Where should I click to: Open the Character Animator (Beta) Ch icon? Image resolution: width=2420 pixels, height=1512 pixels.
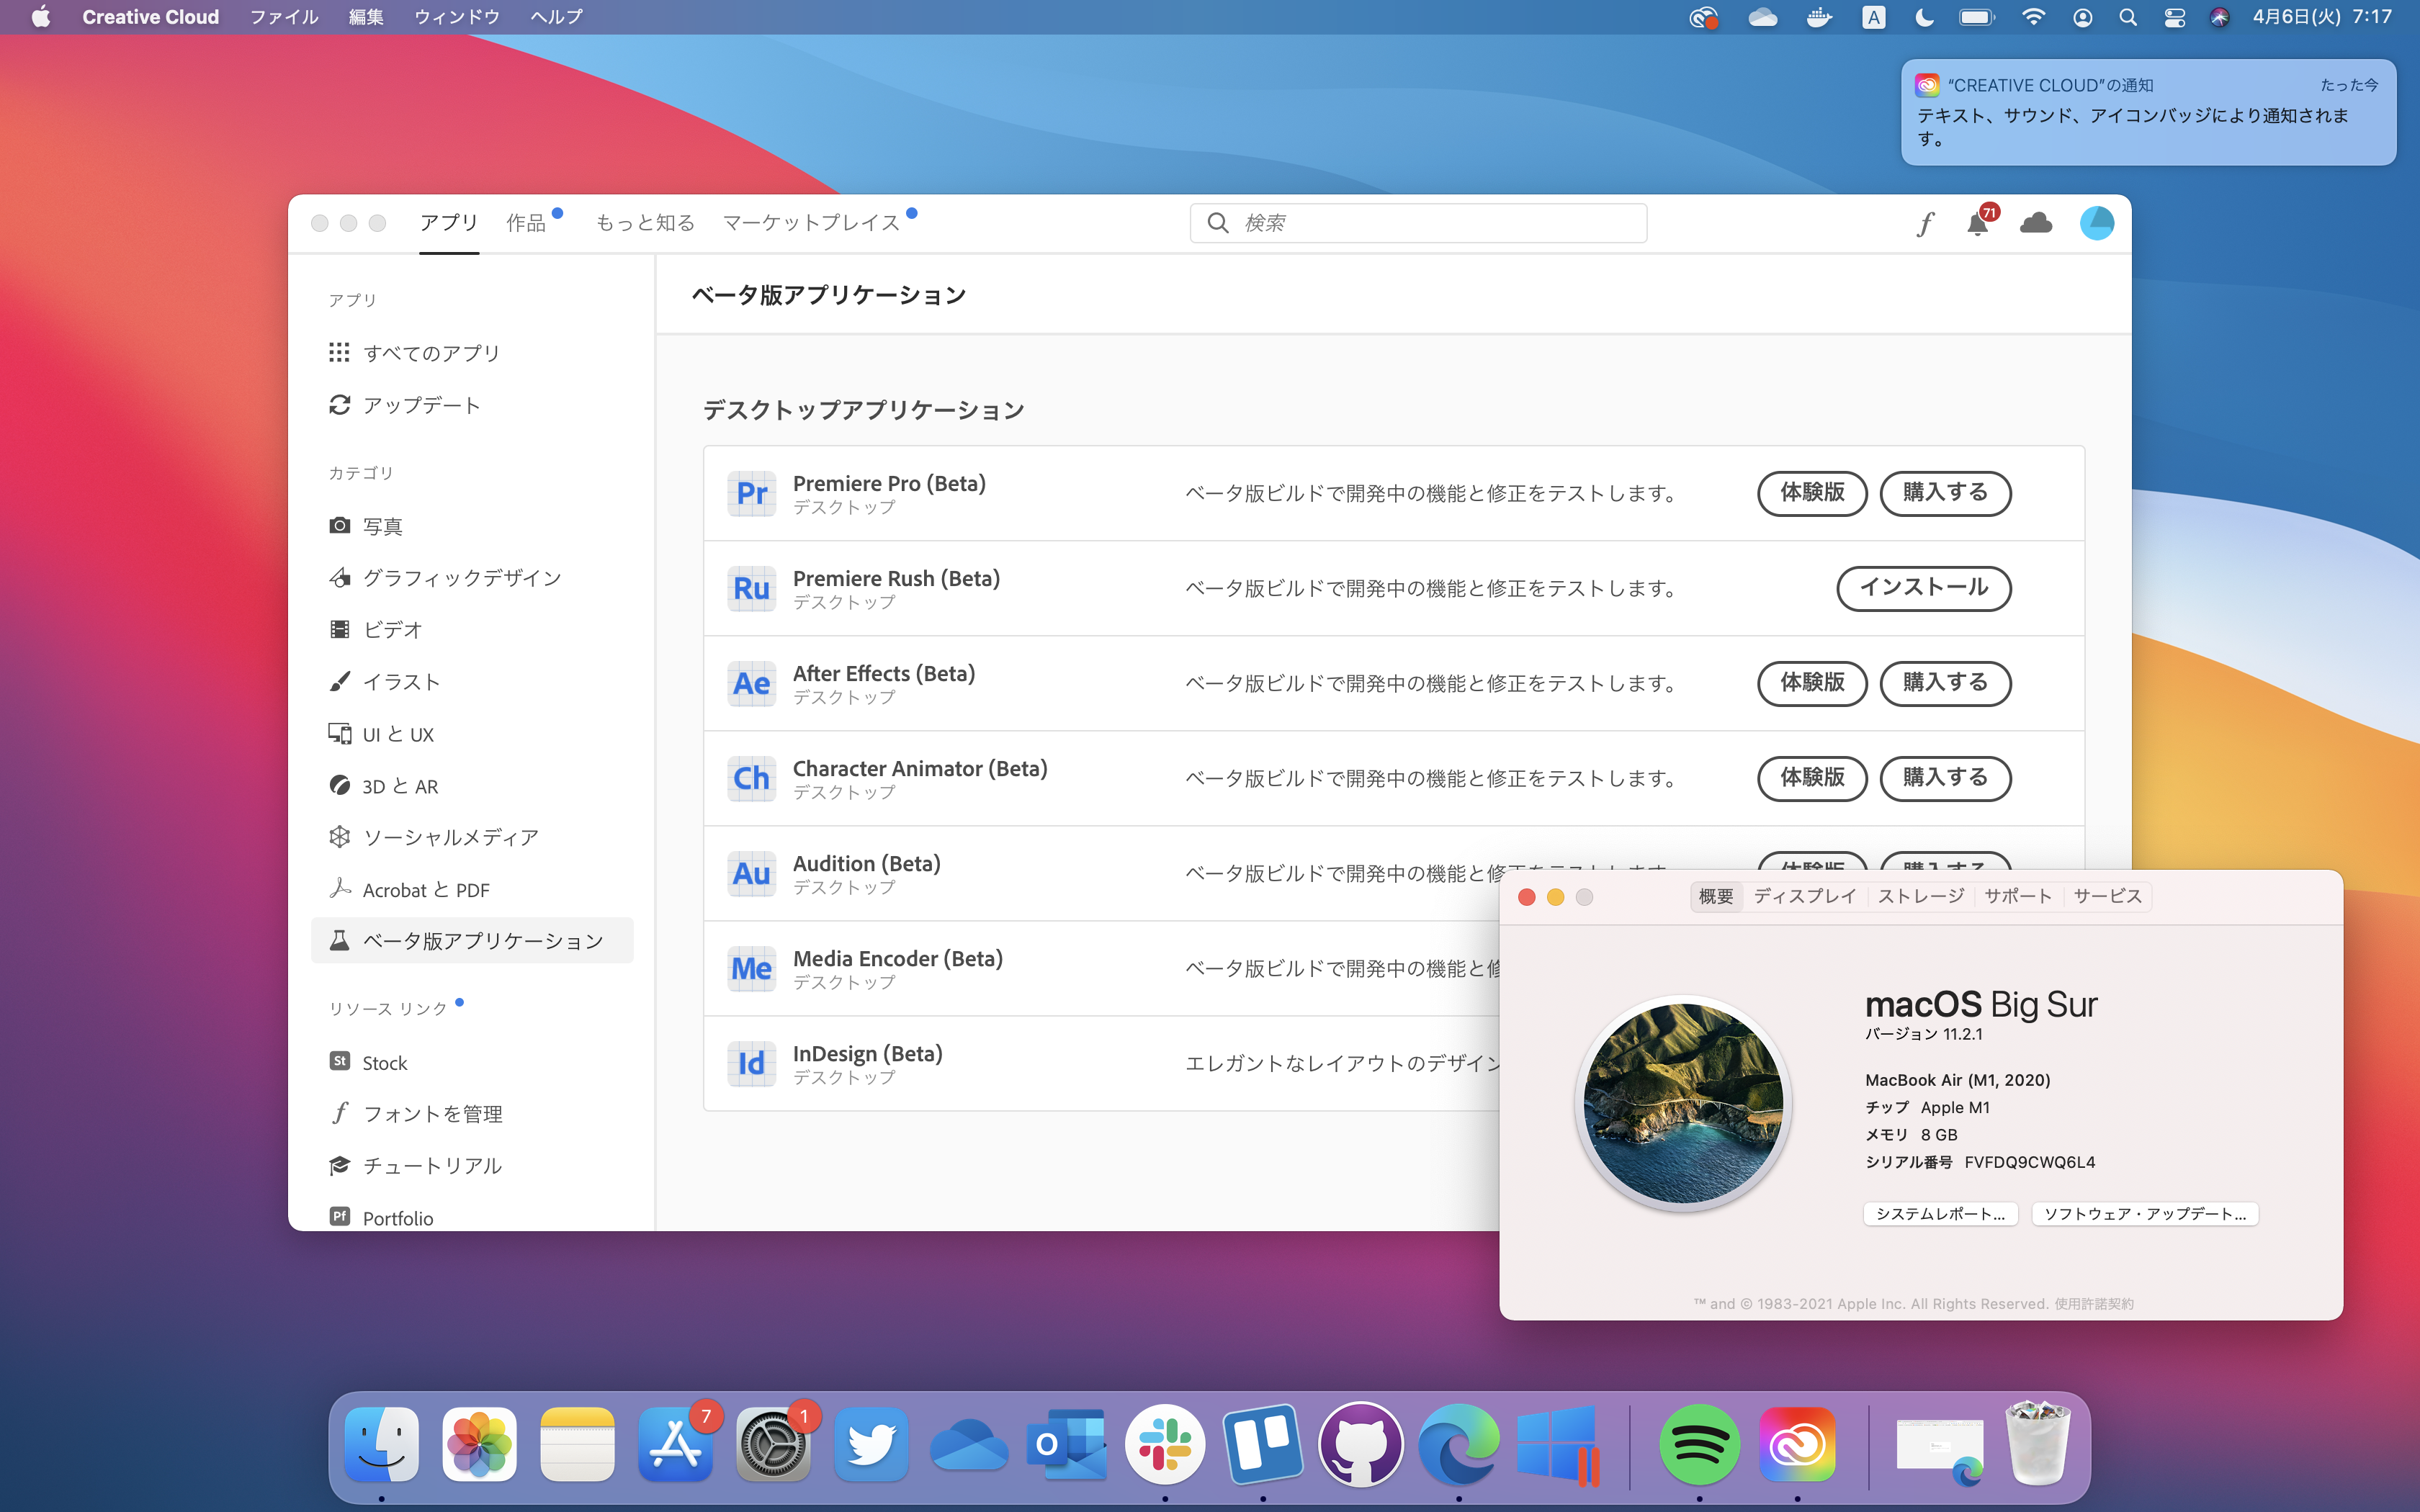coord(751,778)
